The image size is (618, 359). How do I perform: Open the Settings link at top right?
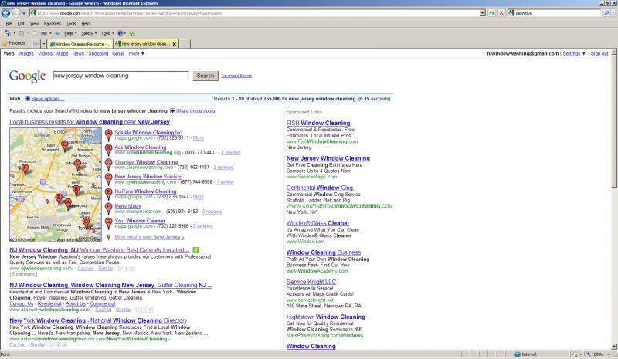click(x=573, y=53)
